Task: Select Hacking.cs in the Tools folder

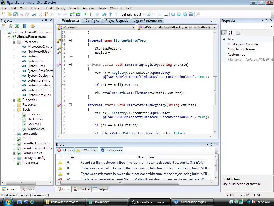Action: point(35,119)
